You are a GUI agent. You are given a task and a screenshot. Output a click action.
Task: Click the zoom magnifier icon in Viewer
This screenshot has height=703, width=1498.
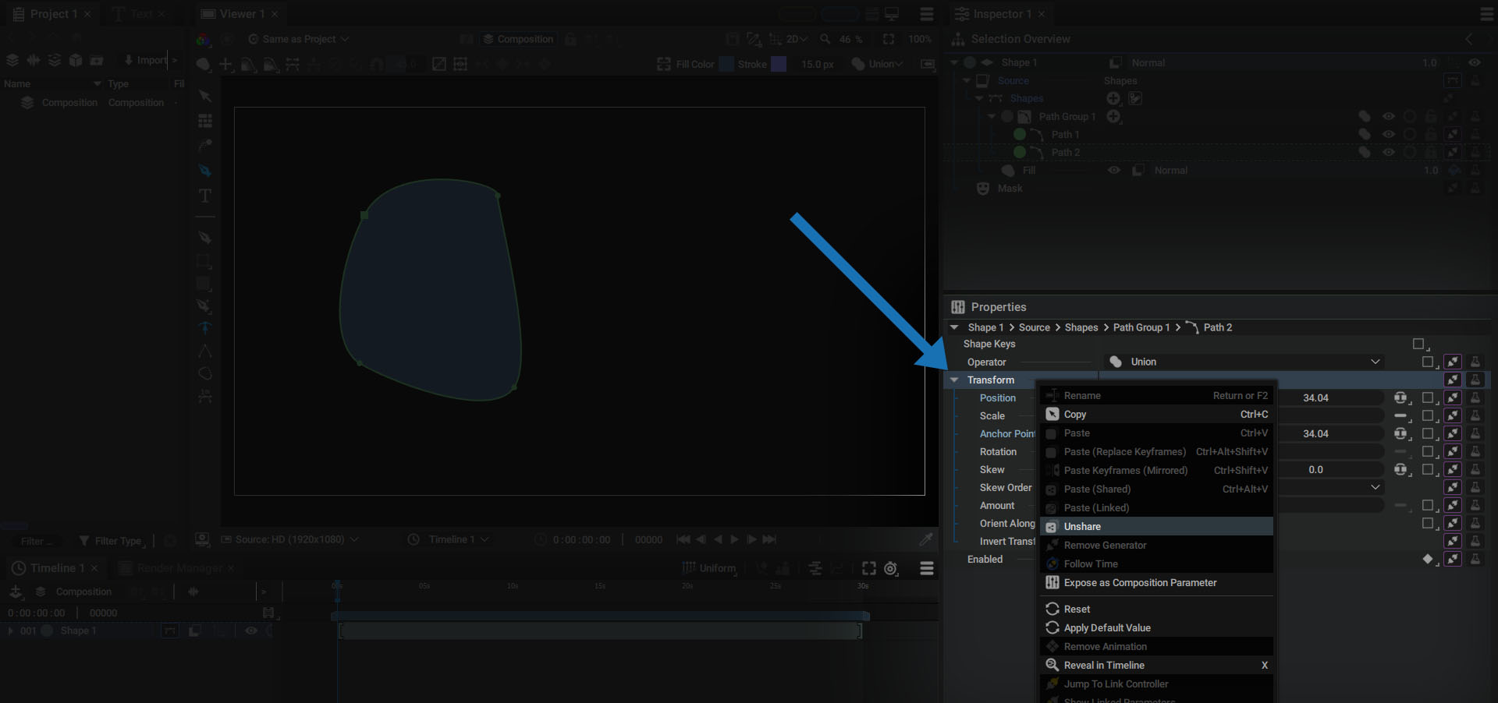tap(825, 39)
